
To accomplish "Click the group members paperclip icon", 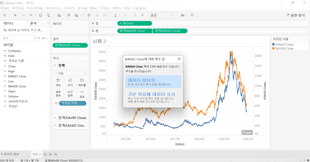I will (x=125, y=15).
